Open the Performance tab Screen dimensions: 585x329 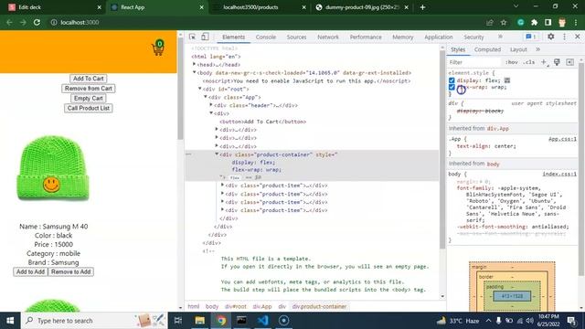click(x=366, y=37)
